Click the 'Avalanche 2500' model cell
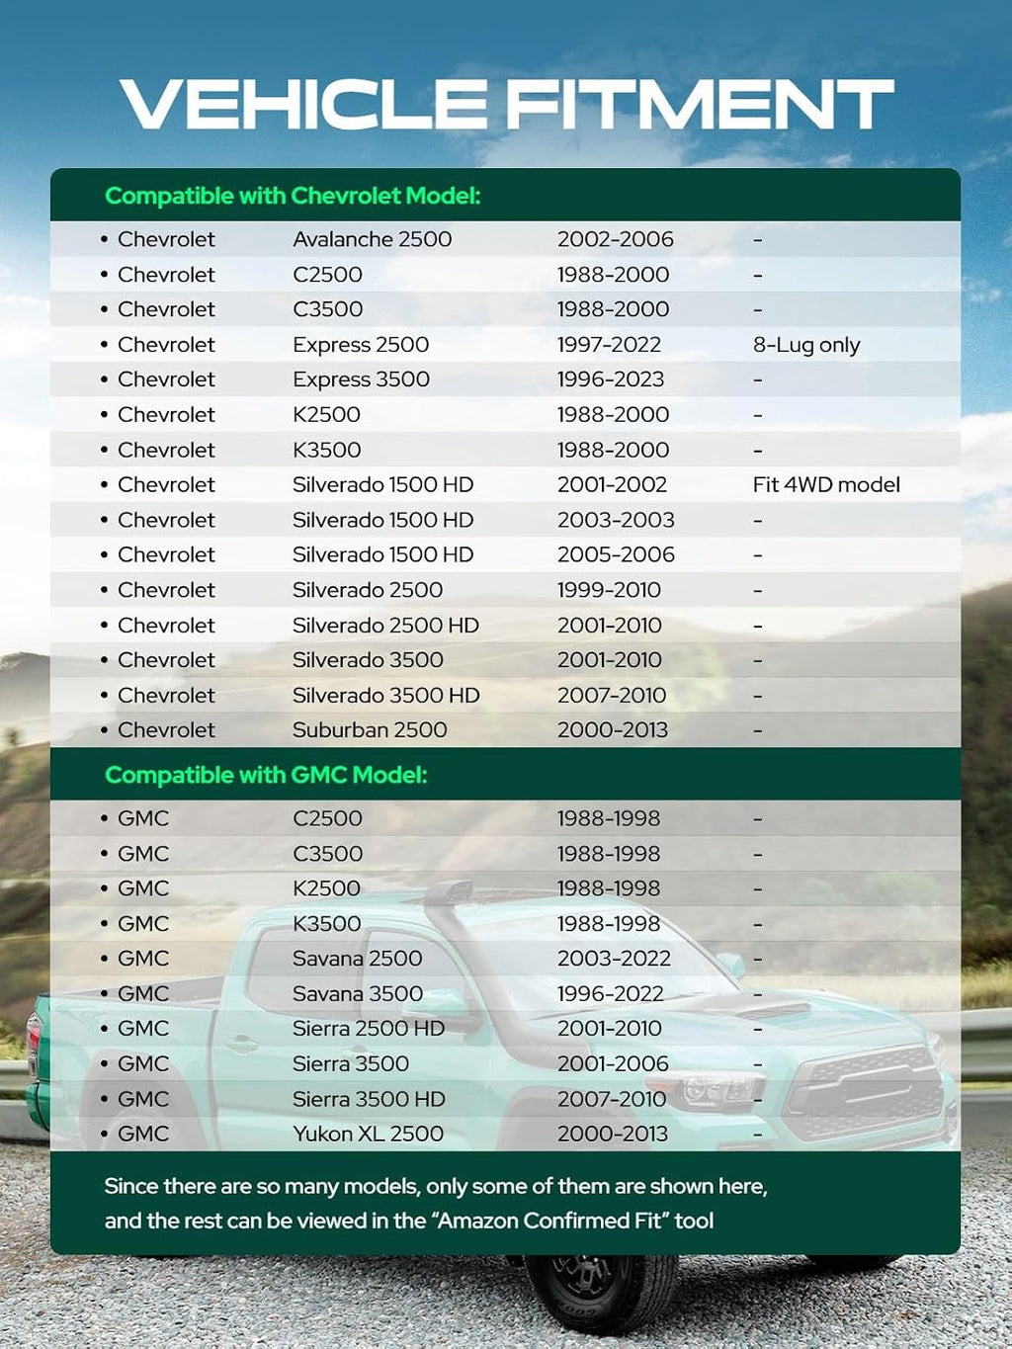Screen dimensions: 1012x1349 (372, 239)
